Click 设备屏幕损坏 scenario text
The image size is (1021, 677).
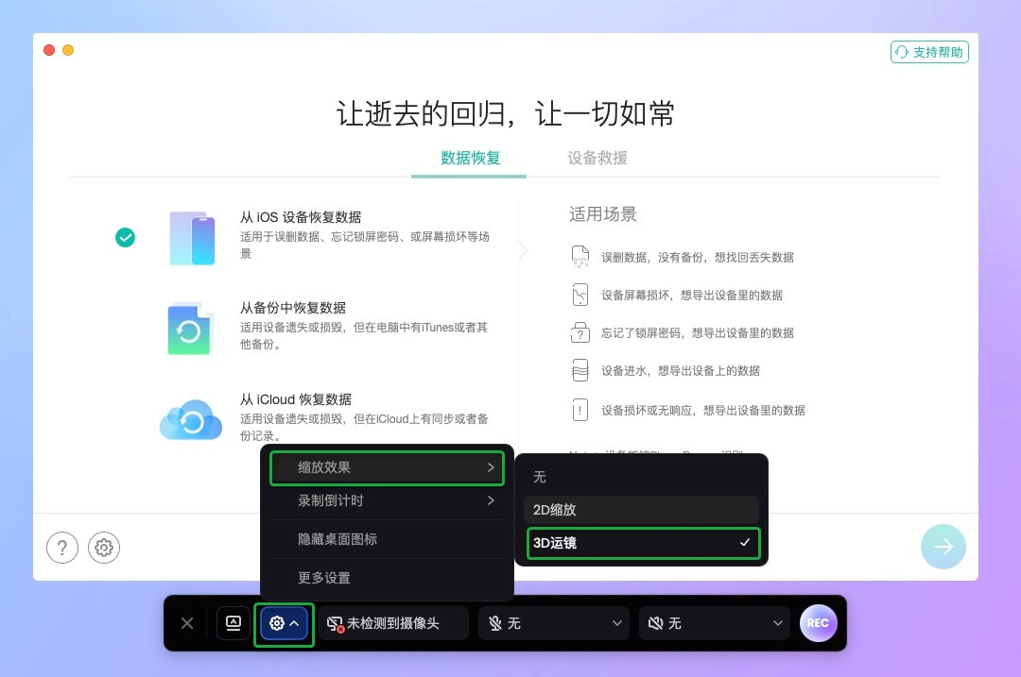point(691,296)
